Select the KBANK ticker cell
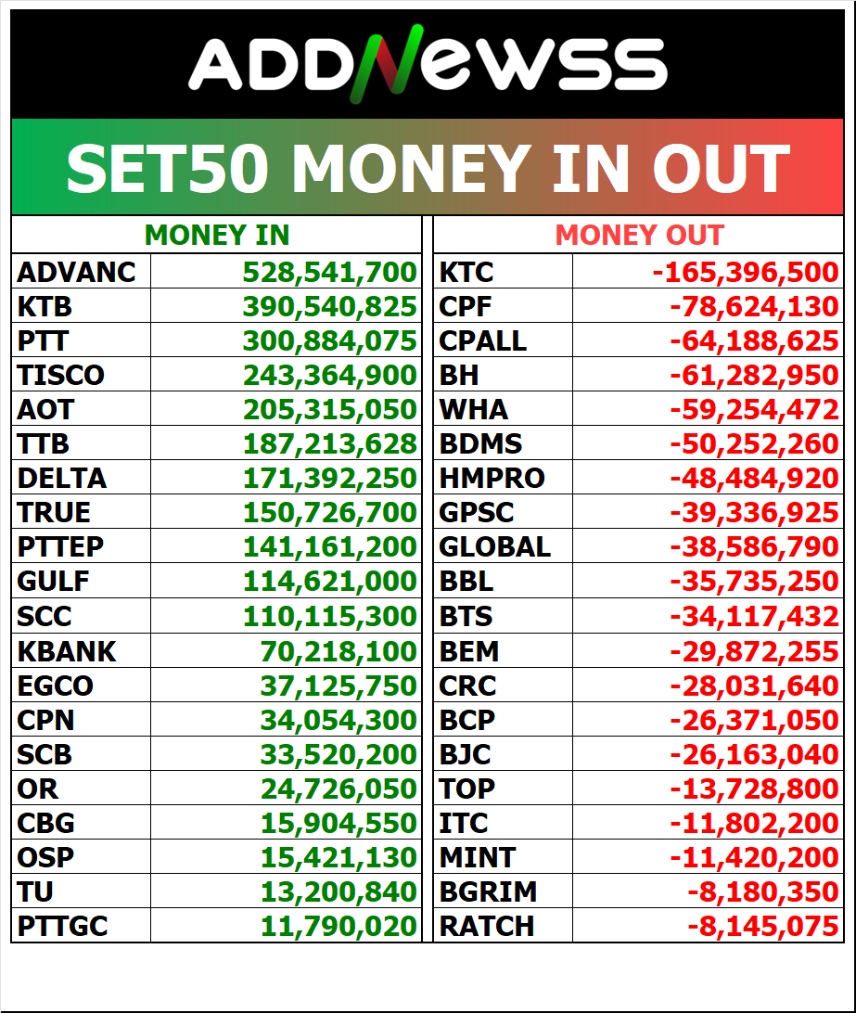Viewport: 856px width, 1013px height. (67, 651)
